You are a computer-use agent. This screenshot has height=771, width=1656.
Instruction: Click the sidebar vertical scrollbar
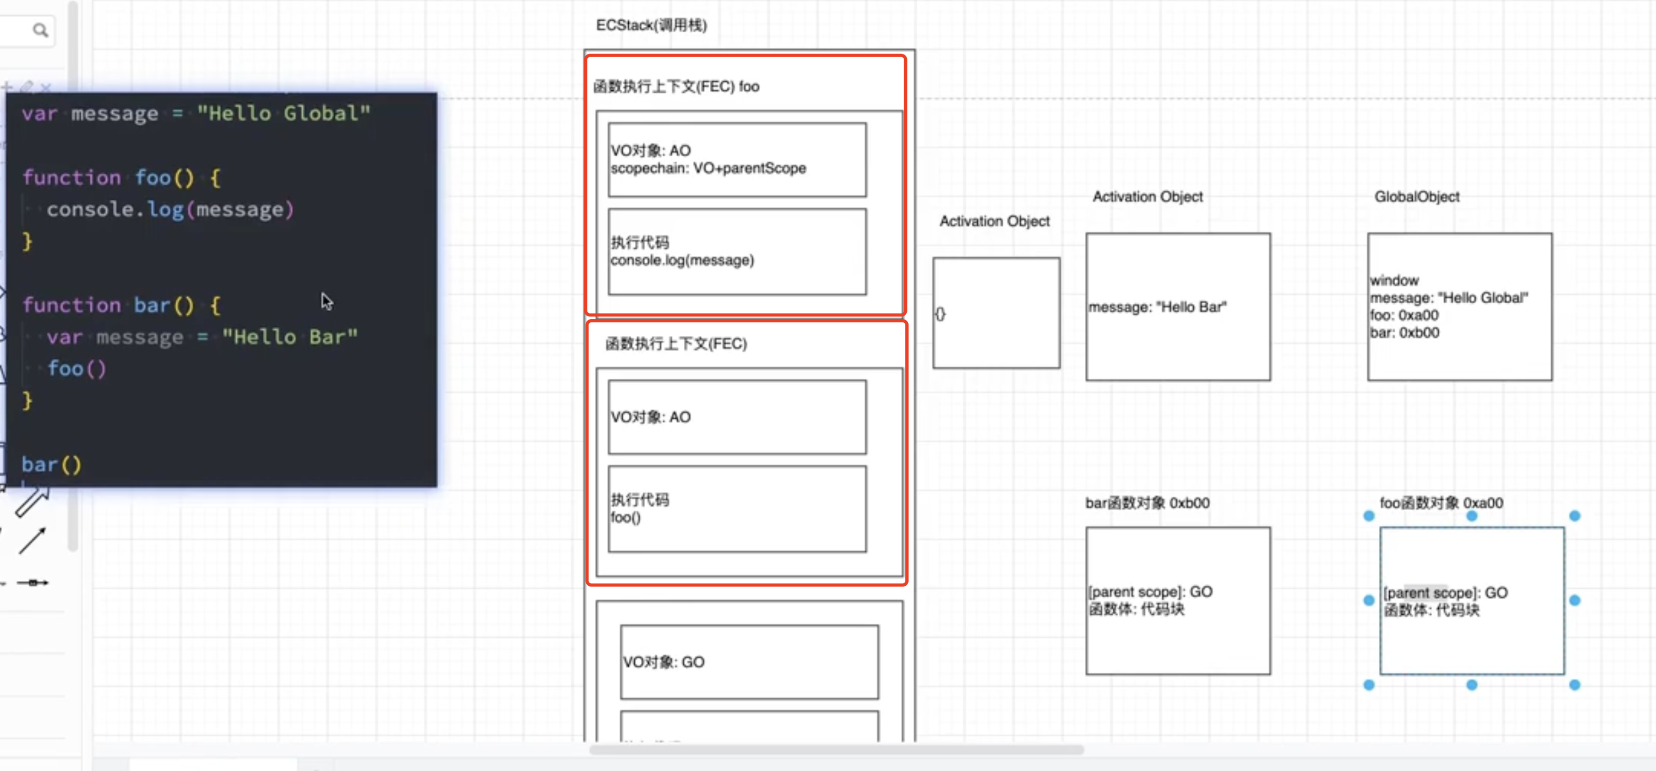(x=72, y=277)
